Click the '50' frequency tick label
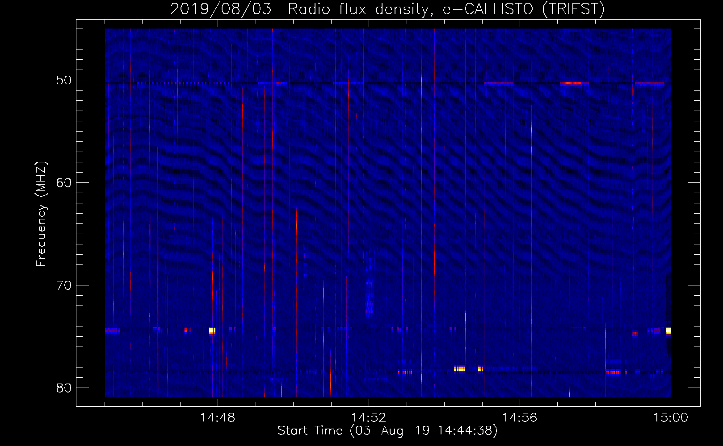 pyautogui.click(x=63, y=80)
